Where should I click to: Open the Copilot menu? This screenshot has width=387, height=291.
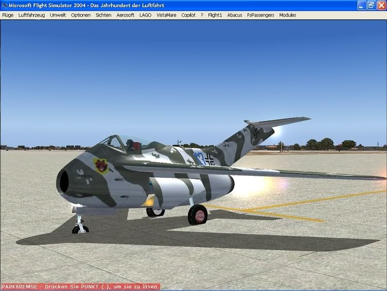188,15
